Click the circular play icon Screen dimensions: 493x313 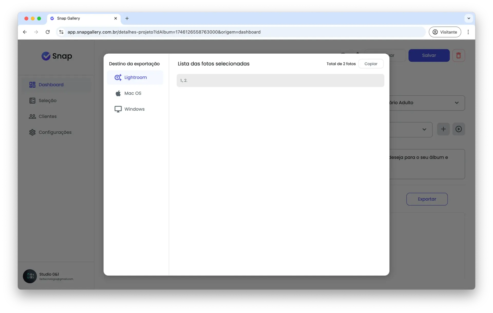coord(459,129)
